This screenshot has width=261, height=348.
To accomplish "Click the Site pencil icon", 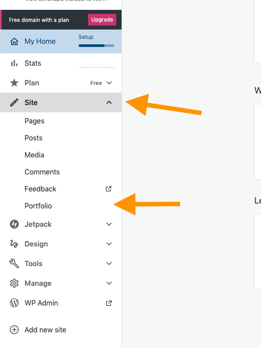I will tap(14, 102).
